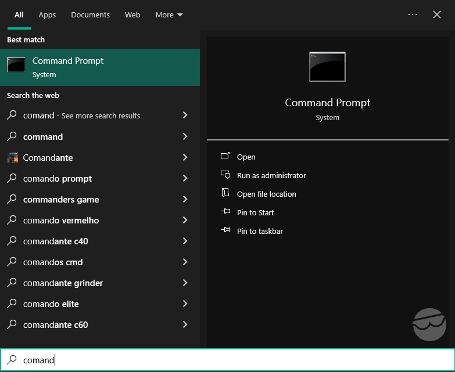Click the Pin to Start pin icon

tap(225, 211)
